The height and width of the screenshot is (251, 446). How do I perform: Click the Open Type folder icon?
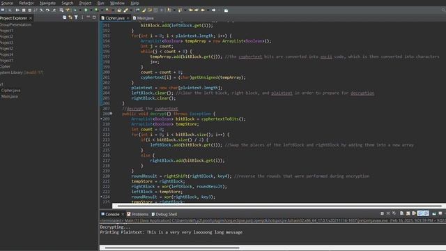119,10
